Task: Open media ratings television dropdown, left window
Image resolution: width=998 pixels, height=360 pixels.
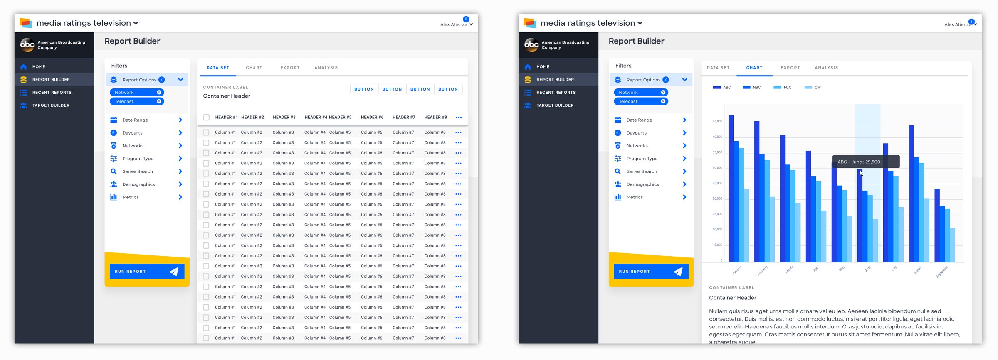Action: tap(136, 23)
